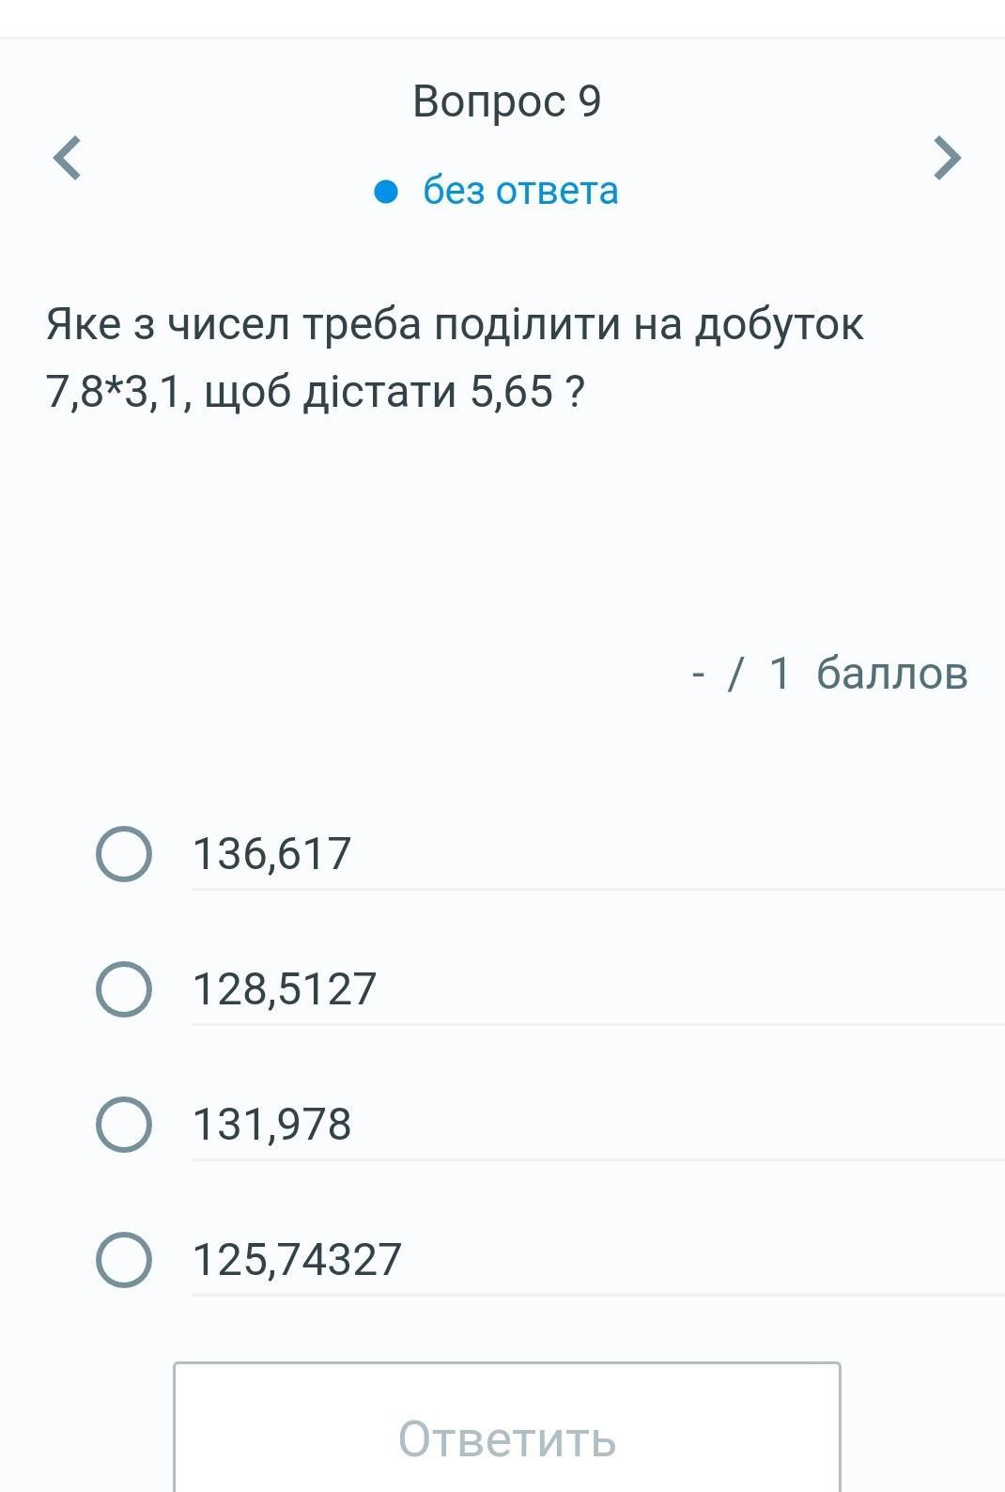Image resolution: width=1005 pixels, height=1492 pixels.
Task: Tap the answer label 125,74327
Action: click(x=297, y=1260)
